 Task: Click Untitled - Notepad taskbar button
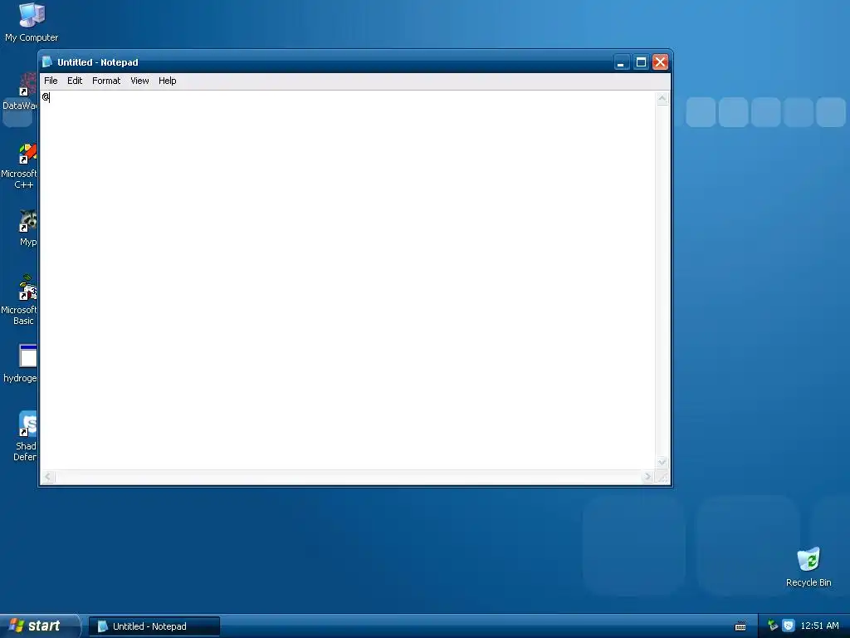154,626
